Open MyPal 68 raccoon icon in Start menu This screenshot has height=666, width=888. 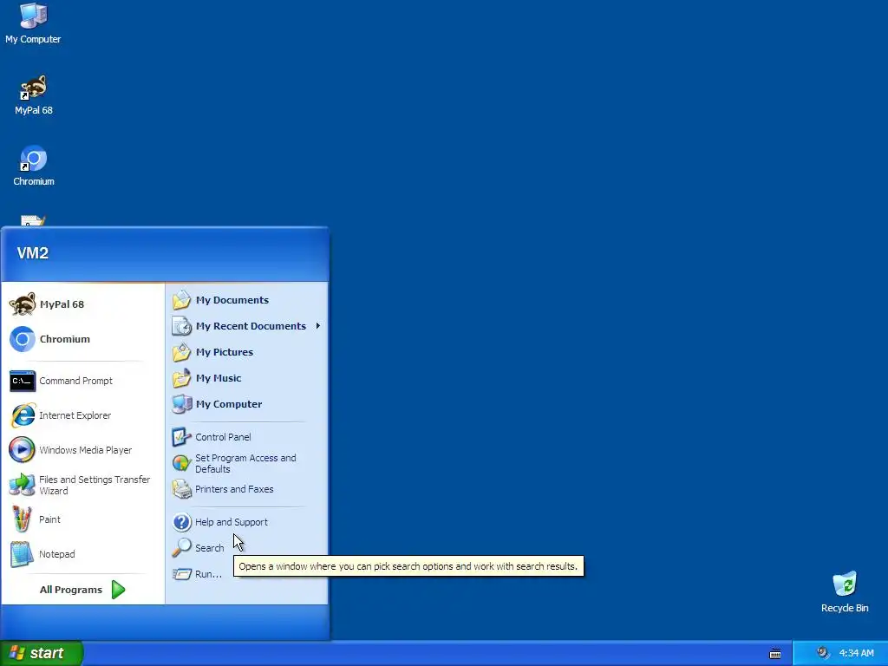23,304
